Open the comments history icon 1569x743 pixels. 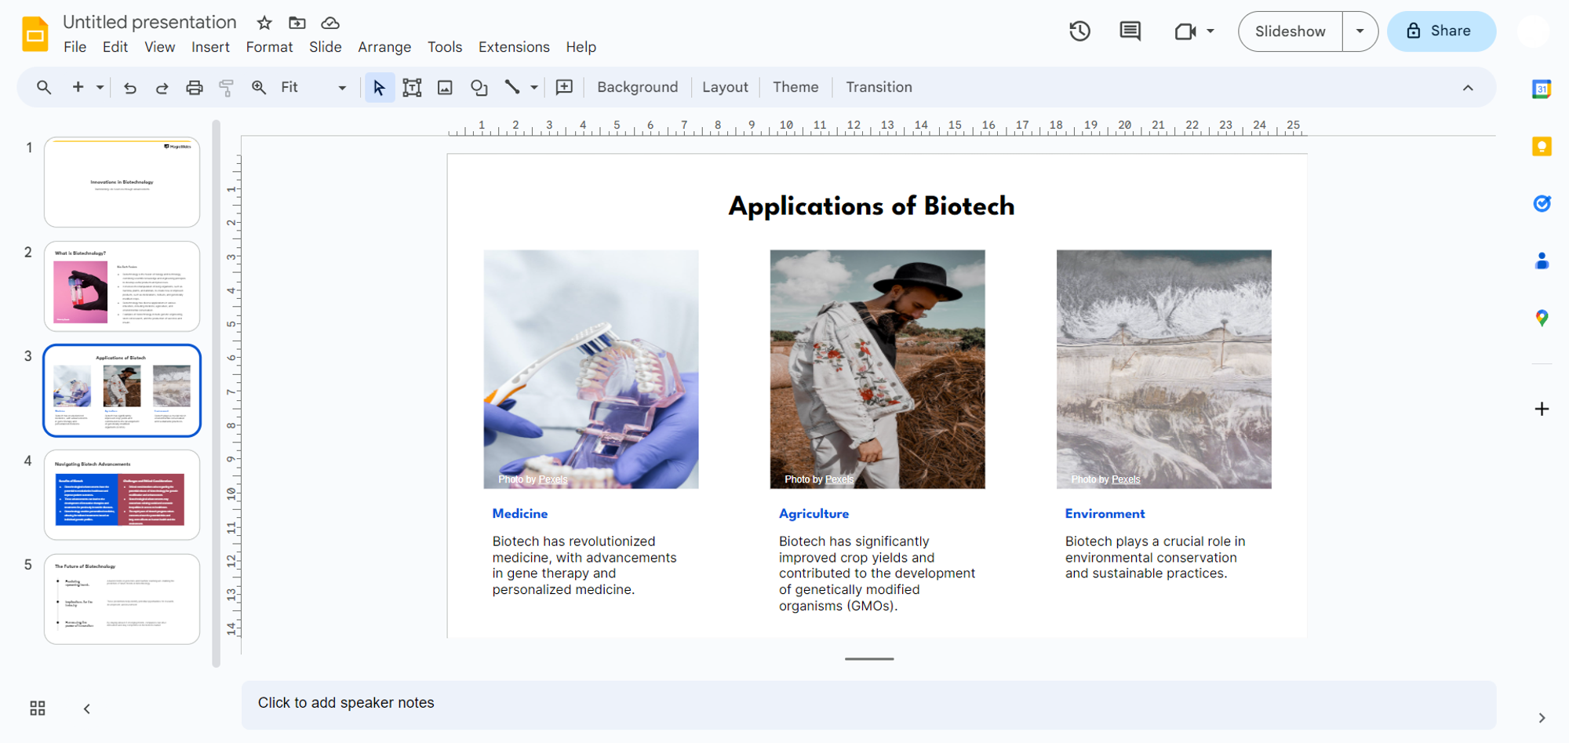click(x=1130, y=31)
